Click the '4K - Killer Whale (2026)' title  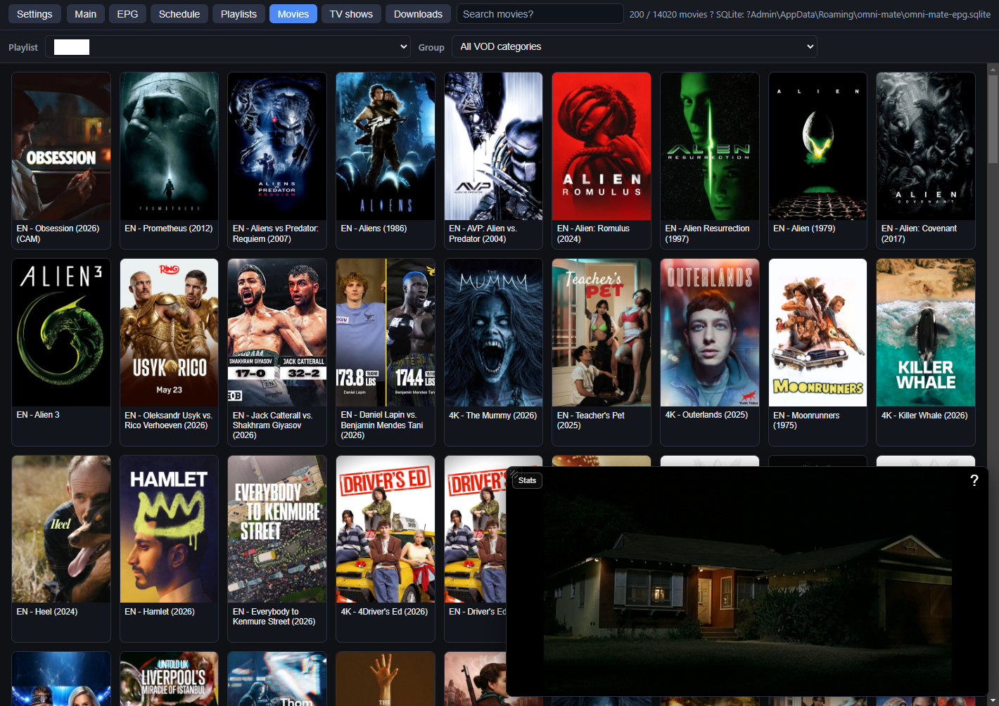point(924,416)
